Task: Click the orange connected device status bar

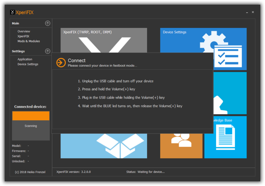Action: coord(31,116)
